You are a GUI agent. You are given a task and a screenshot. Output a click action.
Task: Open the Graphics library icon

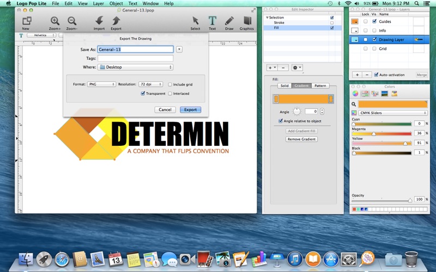(247, 21)
